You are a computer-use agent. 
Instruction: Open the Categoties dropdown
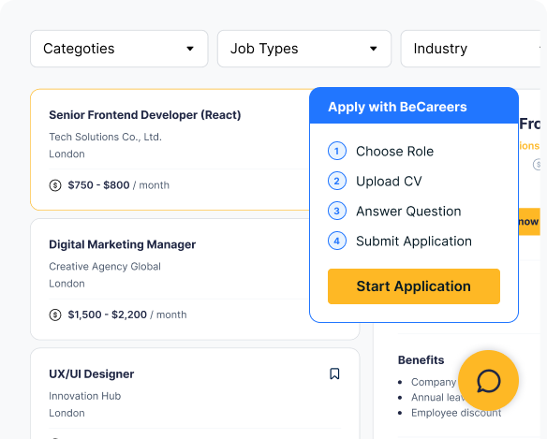pos(119,49)
